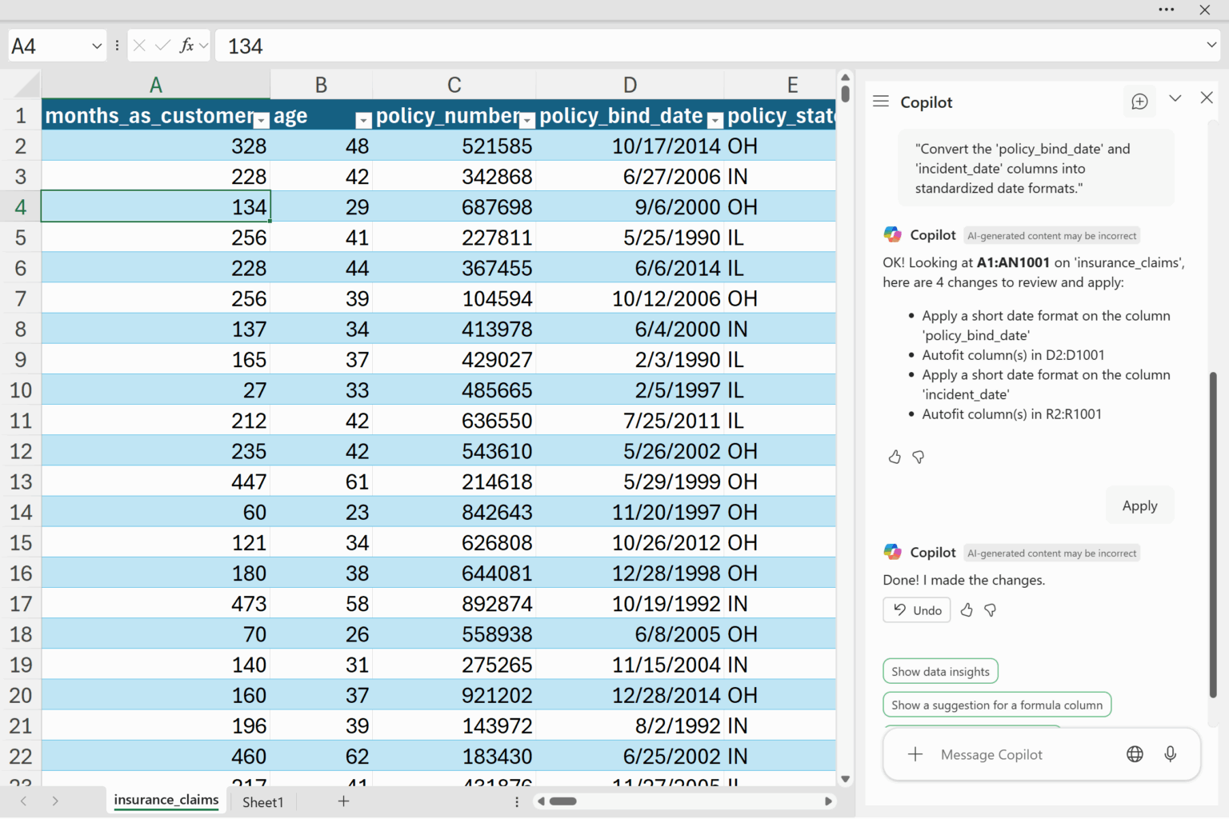This screenshot has height=819, width=1229.
Task: Click the insert function fx icon
Action: (x=186, y=46)
